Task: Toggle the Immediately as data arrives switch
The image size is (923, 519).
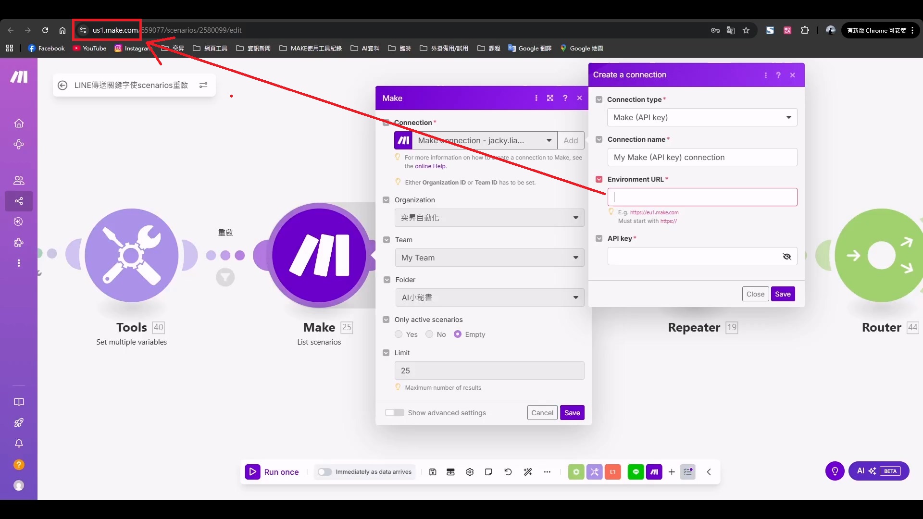Action: point(324,472)
